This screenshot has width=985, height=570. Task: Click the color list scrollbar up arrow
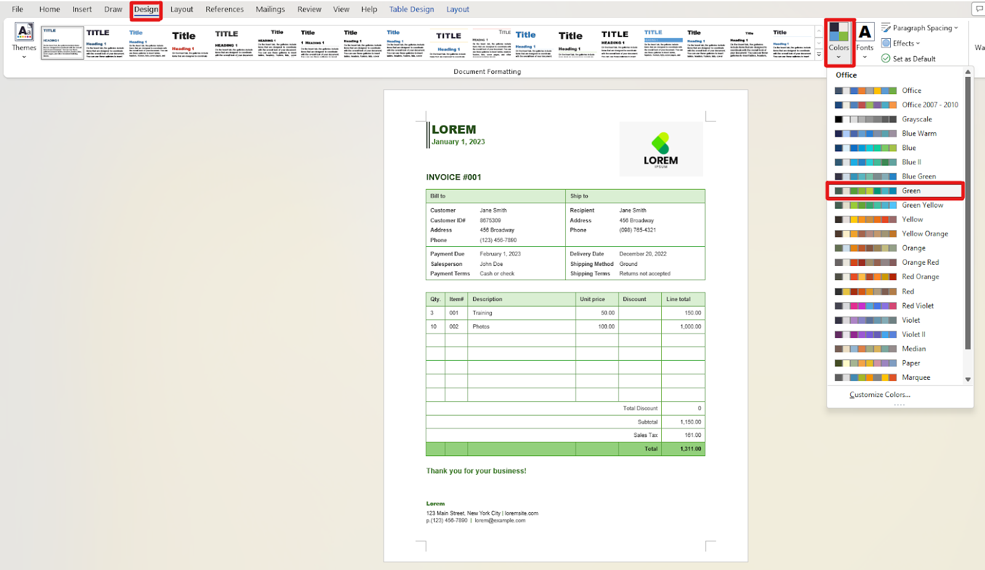click(x=968, y=71)
